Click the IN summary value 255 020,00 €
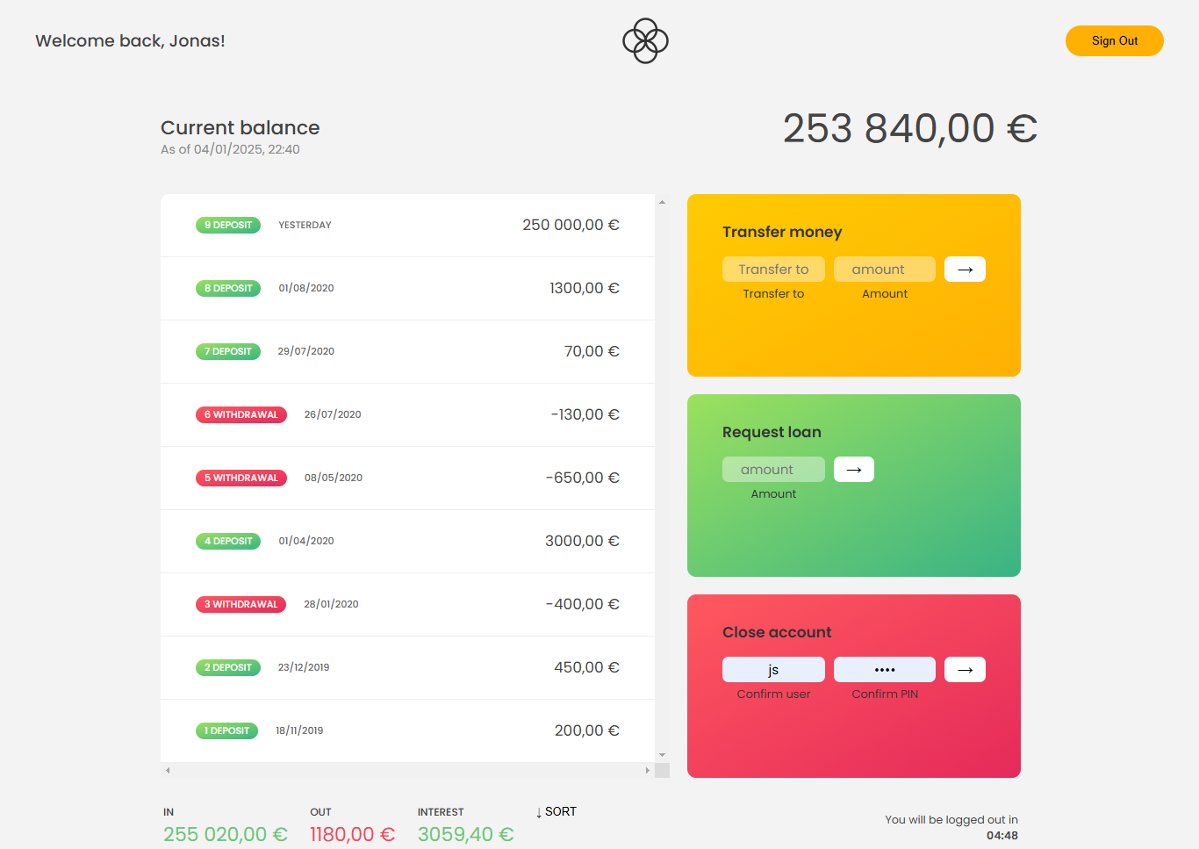 [226, 834]
